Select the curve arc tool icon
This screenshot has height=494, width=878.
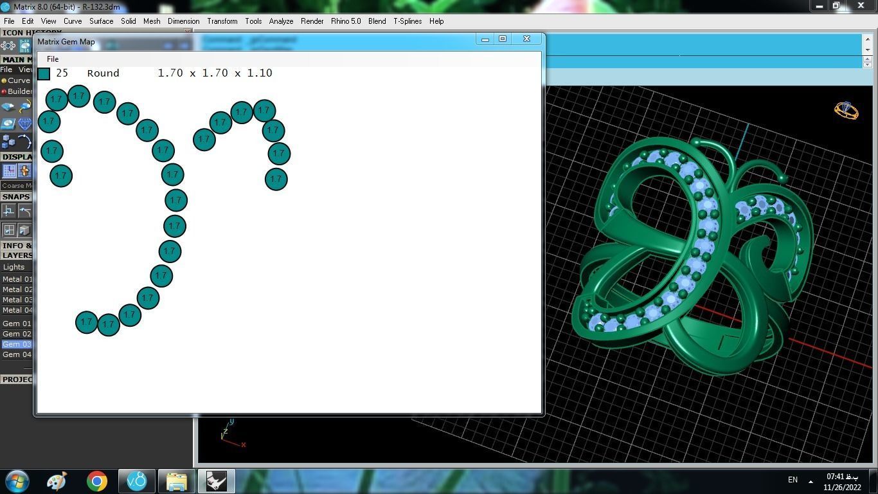25,141
